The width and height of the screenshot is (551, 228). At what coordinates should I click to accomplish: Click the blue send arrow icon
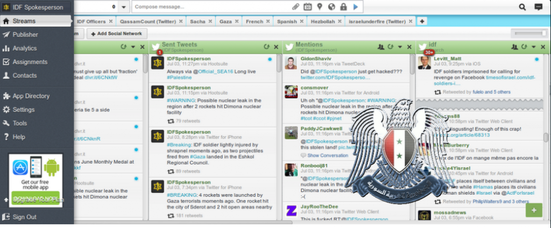coord(356,6)
